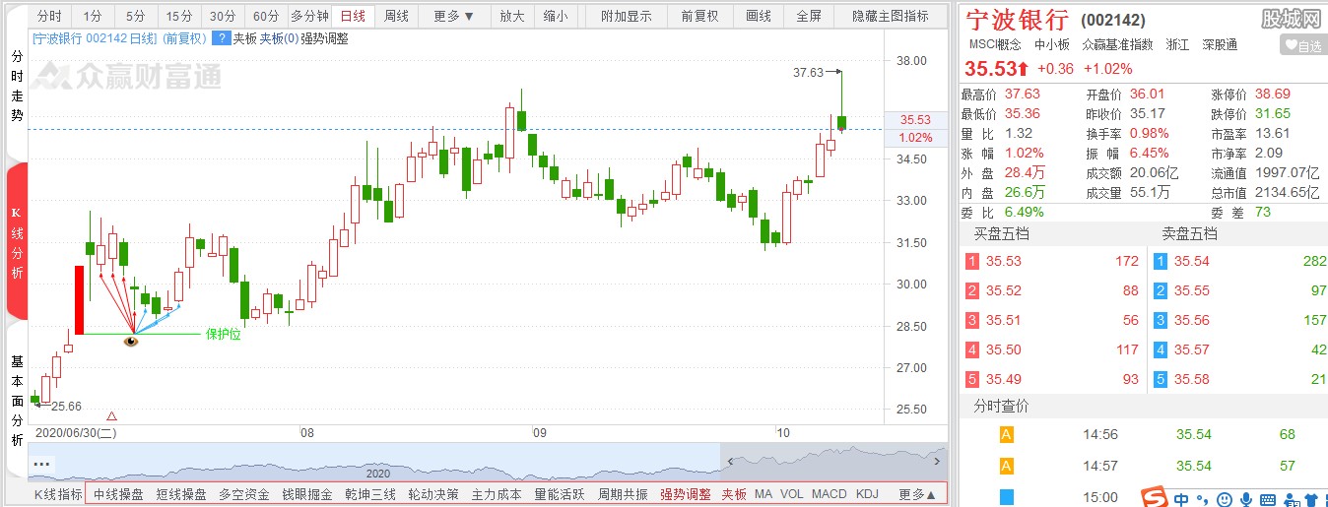Switch to 周线 weekly chart
Viewport: 1328px width, 507px height.
pyautogui.click(x=396, y=17)
